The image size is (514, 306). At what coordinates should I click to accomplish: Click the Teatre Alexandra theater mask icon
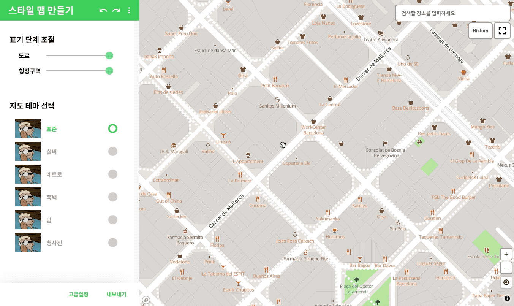coord(381,33)
